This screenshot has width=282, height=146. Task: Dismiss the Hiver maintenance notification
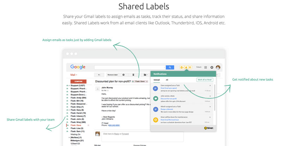(x=210, y=117)
